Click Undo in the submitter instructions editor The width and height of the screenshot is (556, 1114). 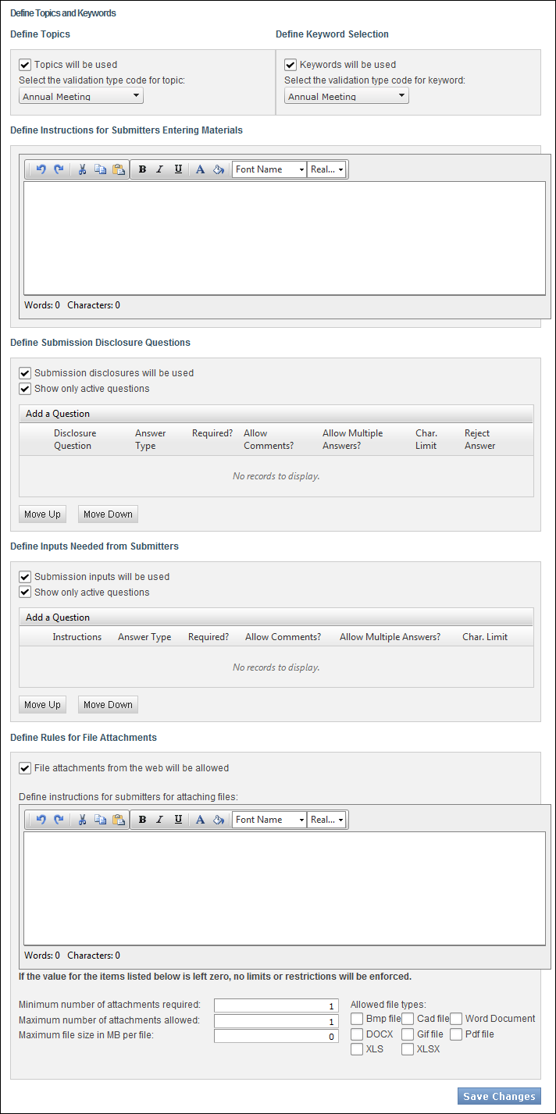41,169
